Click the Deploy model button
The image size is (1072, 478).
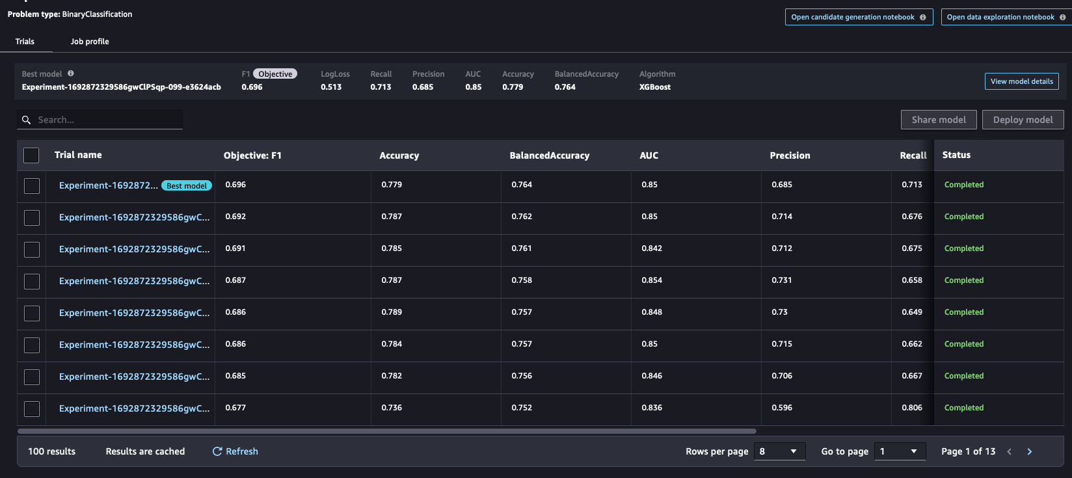(1023, 120)
